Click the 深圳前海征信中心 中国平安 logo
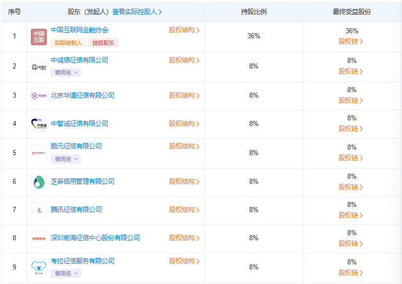402x284 pixels. (x=39, y=239)
